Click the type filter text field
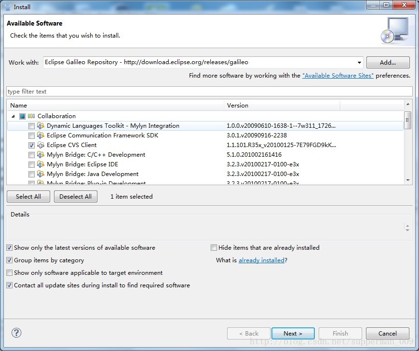This screenshot has height=351, width=419. click(x=209, y=91)
